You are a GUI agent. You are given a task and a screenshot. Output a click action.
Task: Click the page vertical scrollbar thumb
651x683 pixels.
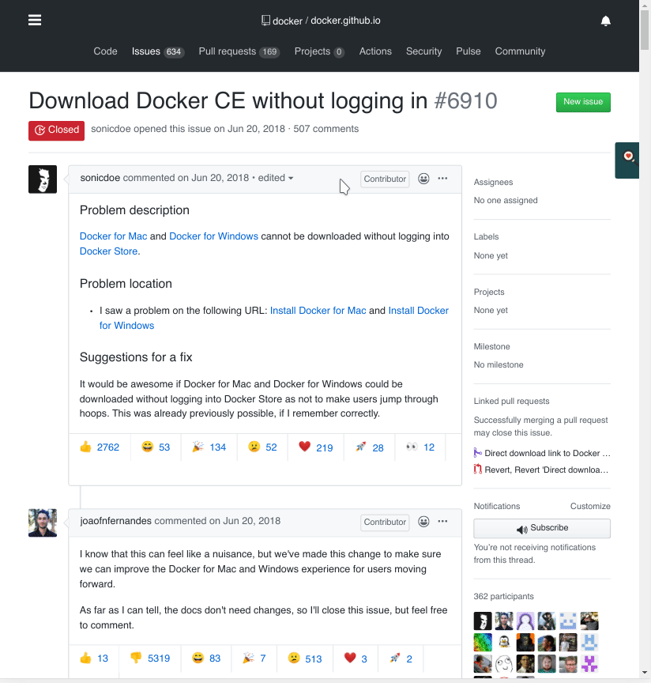tap(645, 29)
